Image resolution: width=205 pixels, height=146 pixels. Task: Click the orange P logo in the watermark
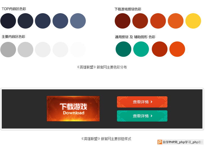click(160, 142)
